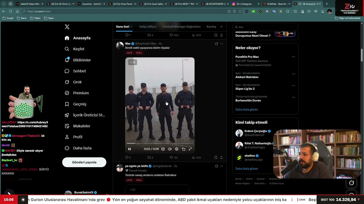The width and height of the screenshot is (364, 204).
Task: Open Geçmiş bookmarks entry
Action: [x=75, y=104]
